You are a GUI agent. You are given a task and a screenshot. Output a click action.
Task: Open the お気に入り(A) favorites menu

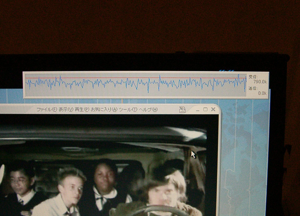(x=104, y=110)
